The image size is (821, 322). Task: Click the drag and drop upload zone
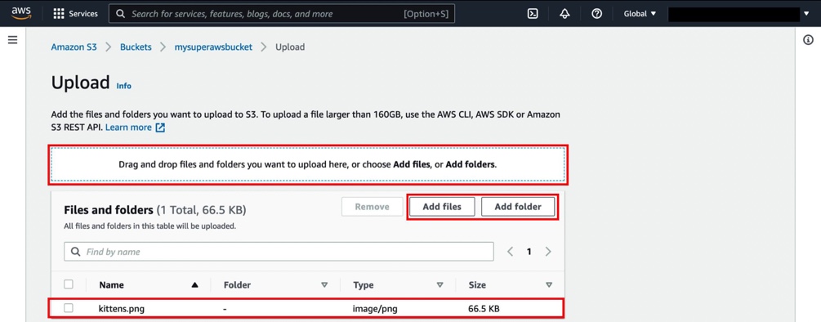308,164
